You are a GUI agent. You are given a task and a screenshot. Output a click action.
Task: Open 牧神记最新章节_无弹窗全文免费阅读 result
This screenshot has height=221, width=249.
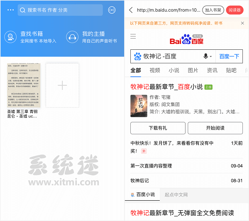pos(182,213)
